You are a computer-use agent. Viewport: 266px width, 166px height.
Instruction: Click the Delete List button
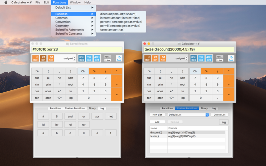219,115
